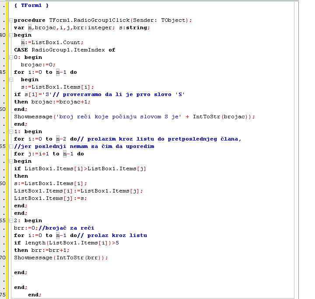The image size is (315, 299).
Task: Place cursor in the '{ TForm1 }' comment
Action: point(31,5)
